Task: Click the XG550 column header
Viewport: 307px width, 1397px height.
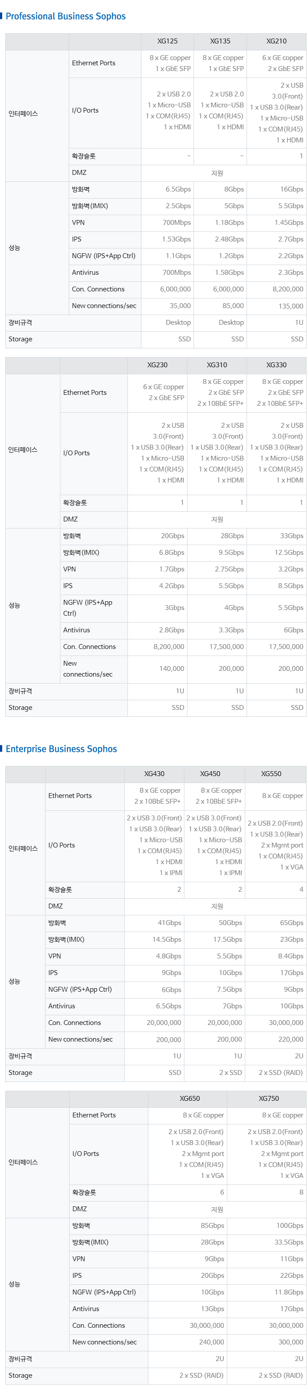Action: pos(271,773)
